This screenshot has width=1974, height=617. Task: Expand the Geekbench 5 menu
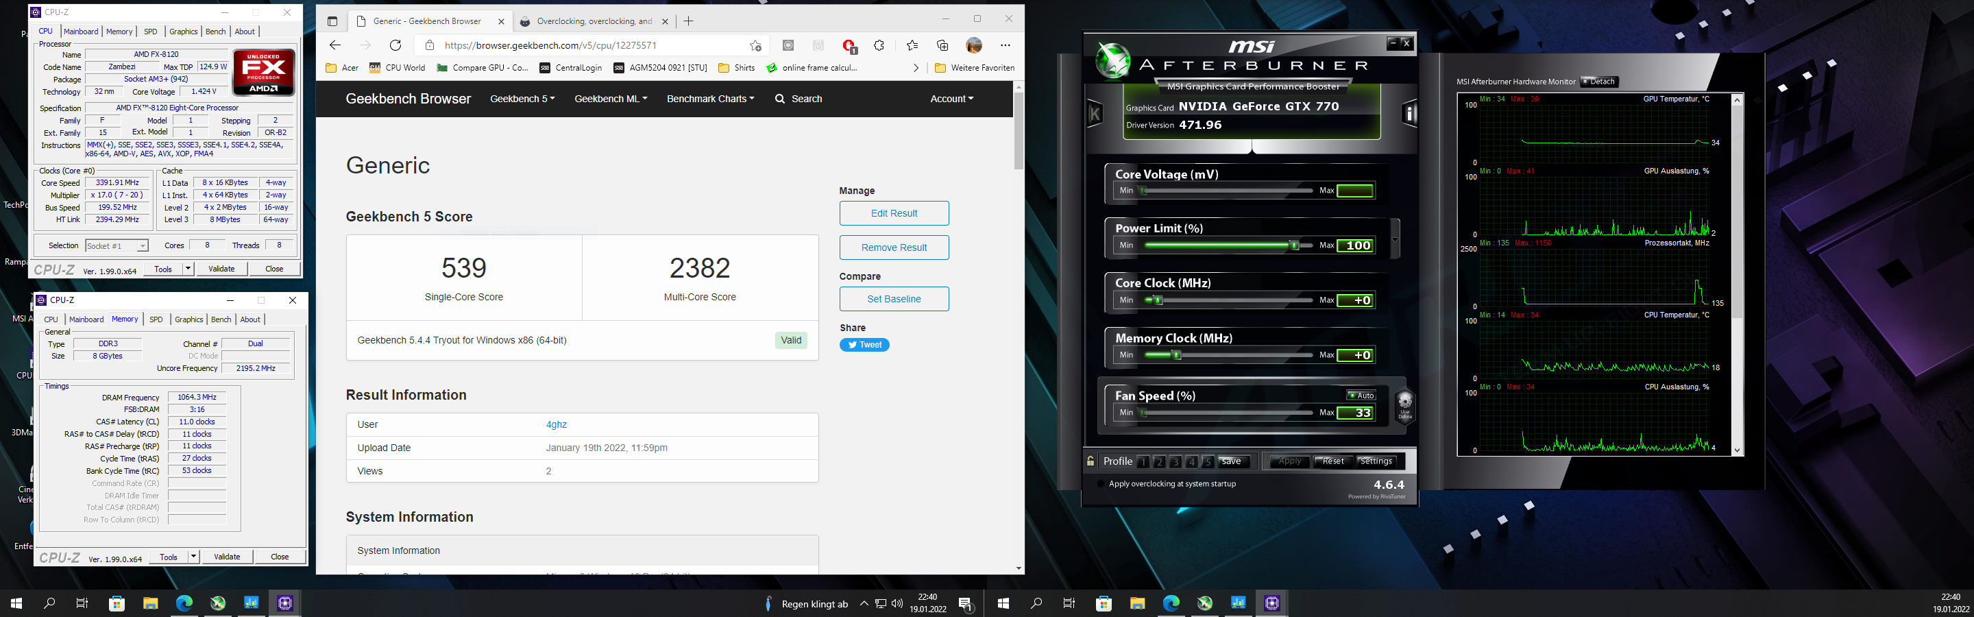click(522, 99)
